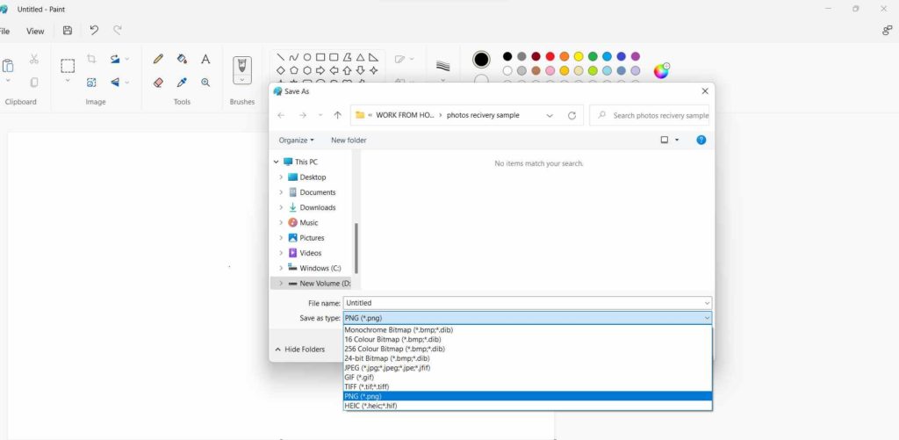Select the Fill bucket tool

tap(182, 59)
